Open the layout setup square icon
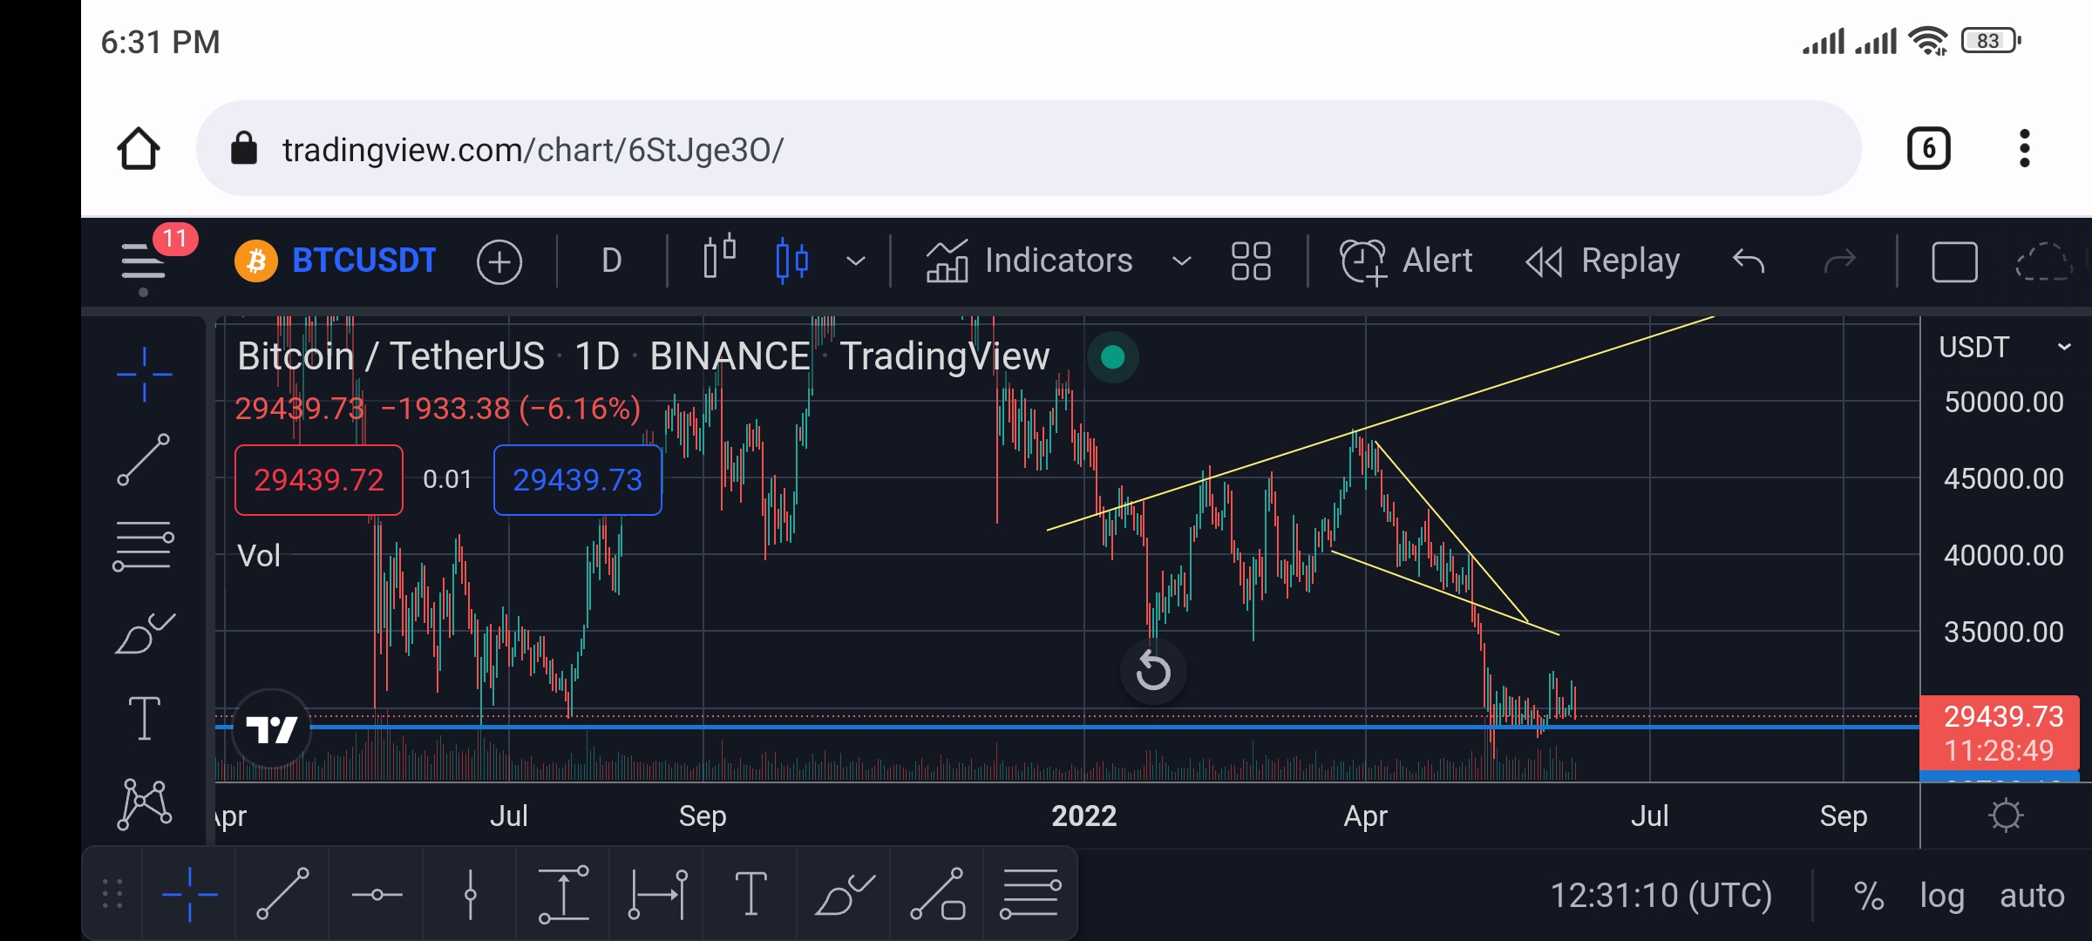 pyautogui.click(x=1954, y=261)
